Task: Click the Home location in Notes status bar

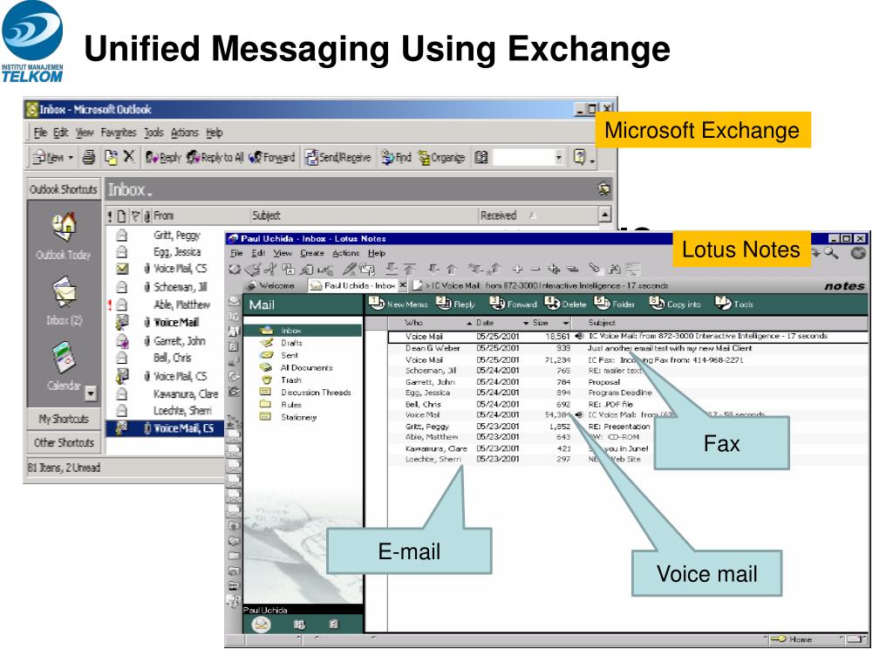Action: click(x=791, y=639)
